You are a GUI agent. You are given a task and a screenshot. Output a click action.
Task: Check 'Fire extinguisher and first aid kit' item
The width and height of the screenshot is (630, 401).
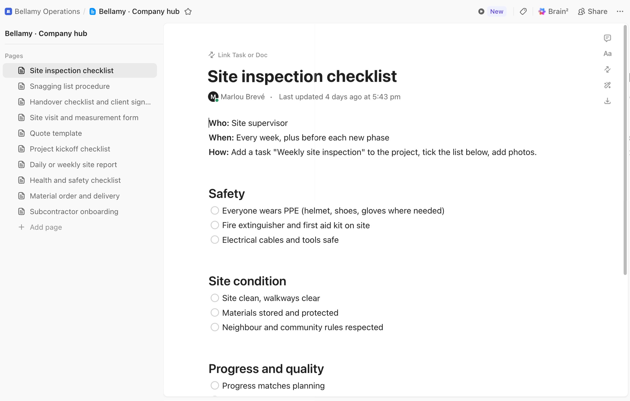(215, 225)
